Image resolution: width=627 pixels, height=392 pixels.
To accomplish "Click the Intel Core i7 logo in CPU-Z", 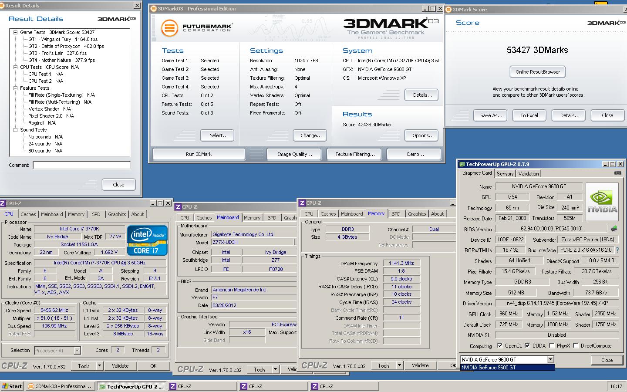I will point(147,240).
